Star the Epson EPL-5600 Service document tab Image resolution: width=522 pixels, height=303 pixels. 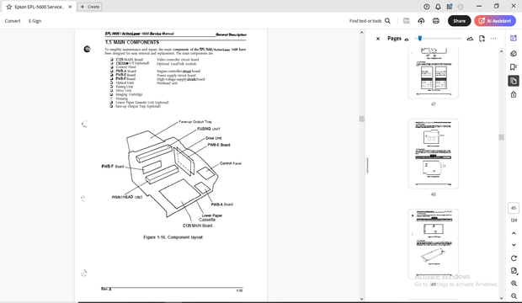[x=9, y=7]
